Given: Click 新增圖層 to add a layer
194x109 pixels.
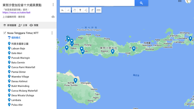Looking at the screenshot, I should [10, 25].
